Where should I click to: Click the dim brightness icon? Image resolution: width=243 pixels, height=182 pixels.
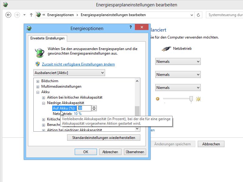[x=157, y=99]
